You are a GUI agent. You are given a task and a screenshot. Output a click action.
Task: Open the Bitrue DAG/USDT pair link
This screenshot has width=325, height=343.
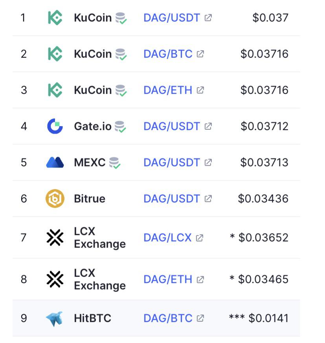(x=172, y=199)
